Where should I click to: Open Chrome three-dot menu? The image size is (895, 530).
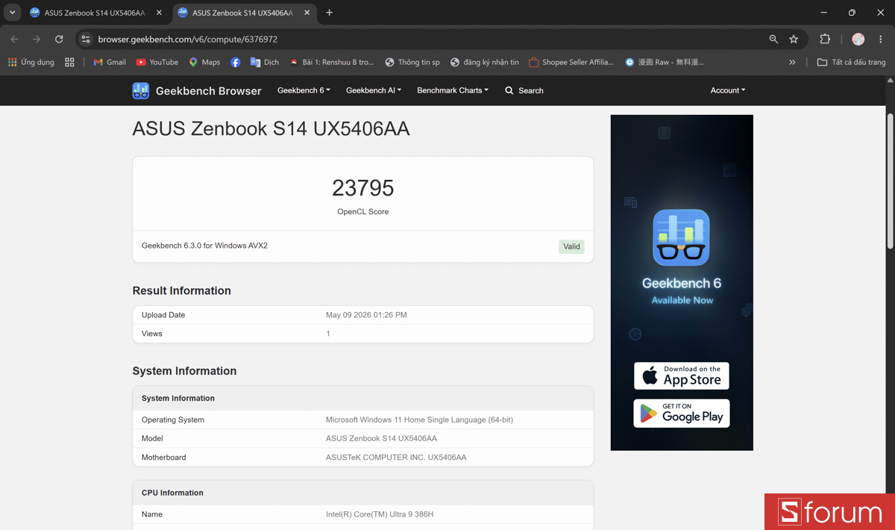(881, 39)
